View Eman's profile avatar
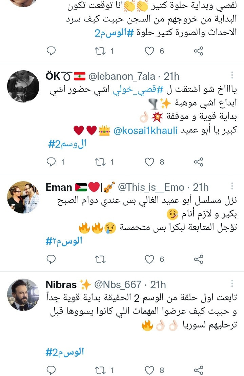Viewport: 244px width, 376px height. 23,198
